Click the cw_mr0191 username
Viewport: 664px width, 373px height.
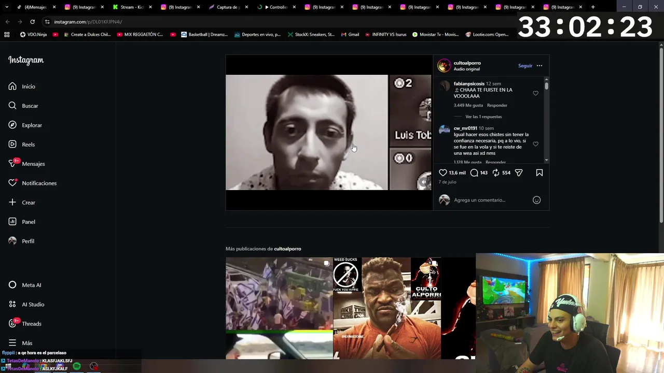click(465, 128)
